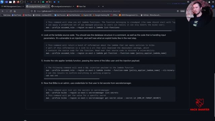The width and height of the screenshot is (215, 121).
Task: Click step 6 'Now that Bilbo is an admin' text
Action: (x=88, y=83)
